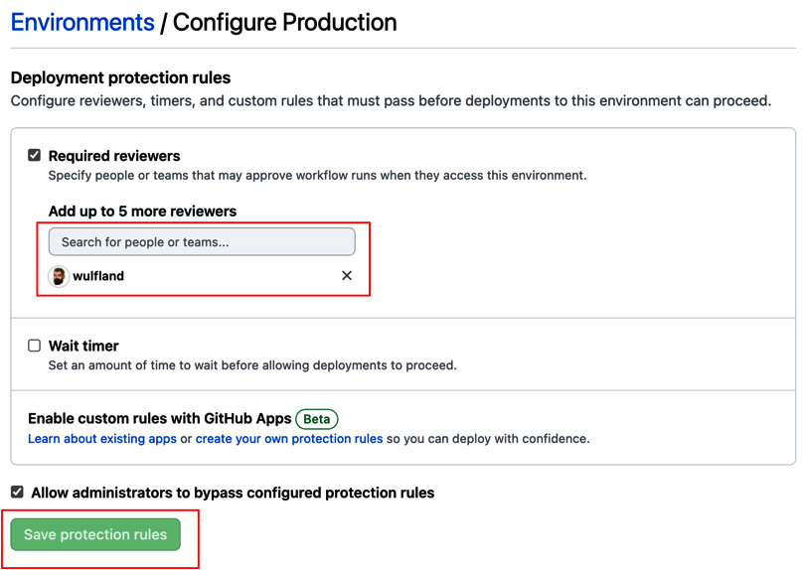The width and height of the screenshot is (802, 570).
Task: Click the wulfland reviewer name
Action: click(98, 276)
